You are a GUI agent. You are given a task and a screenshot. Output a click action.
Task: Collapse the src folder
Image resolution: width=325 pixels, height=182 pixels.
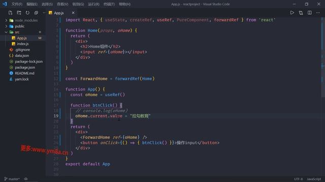point(6,32)
